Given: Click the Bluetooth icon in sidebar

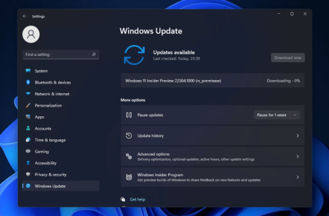Looking at the screenshot, I should (28, 82).
